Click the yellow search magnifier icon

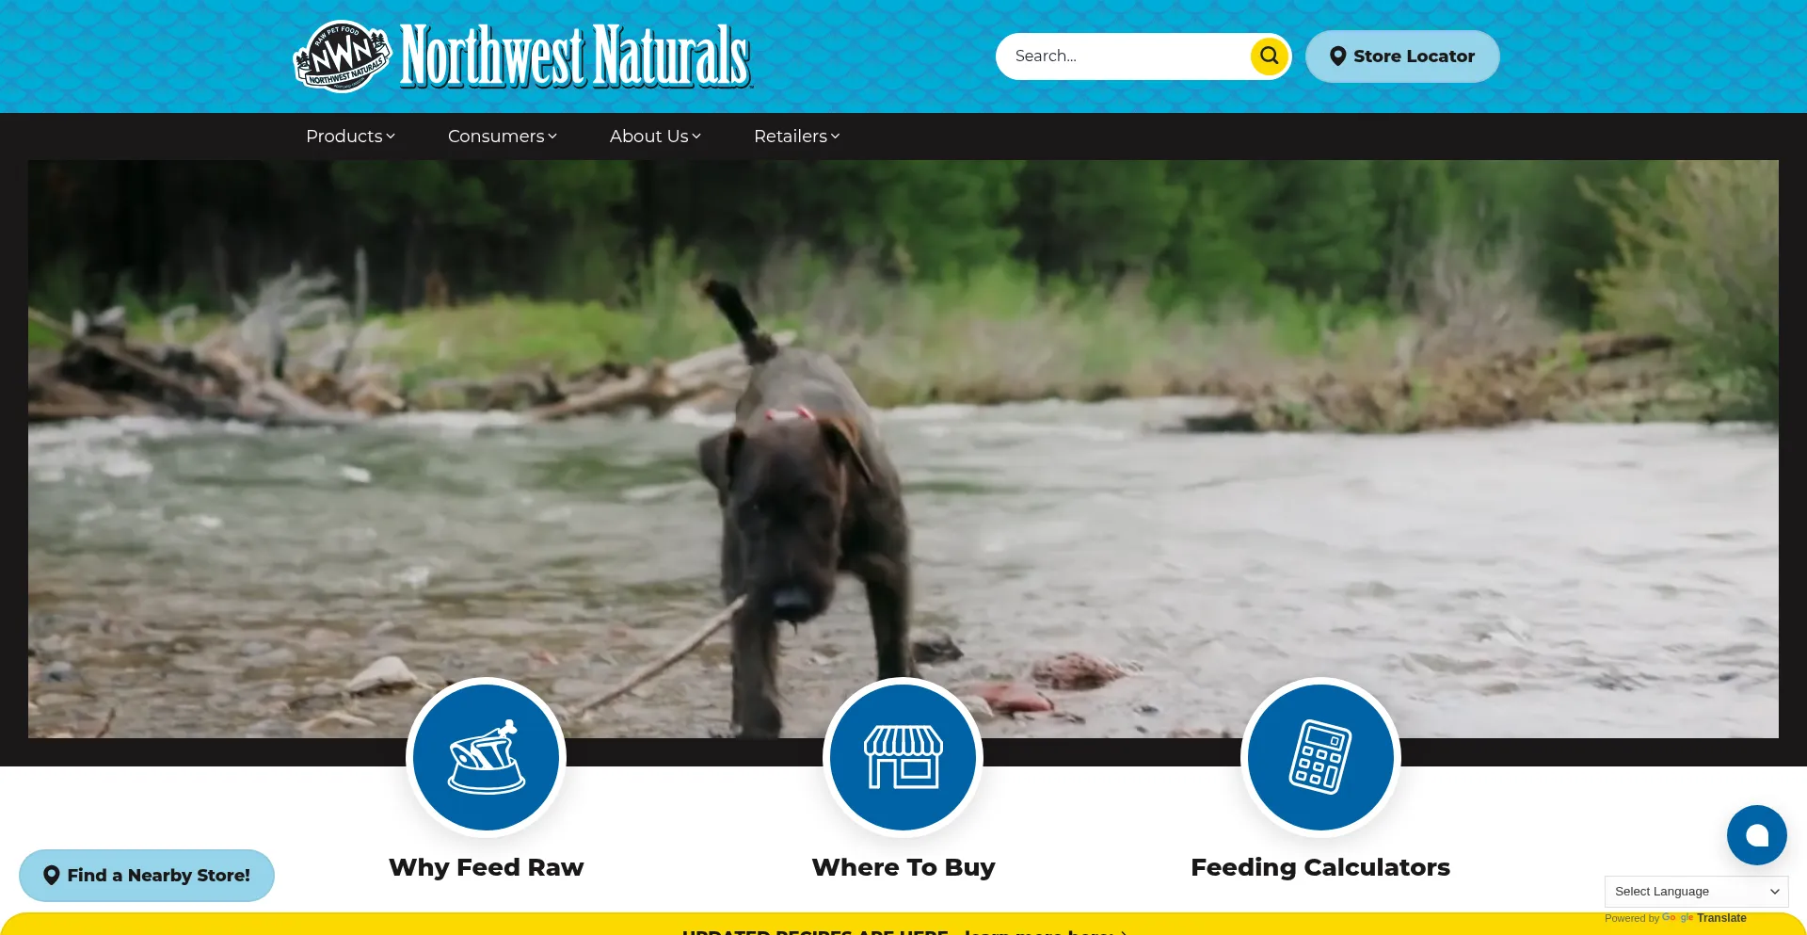(1269, 56)
